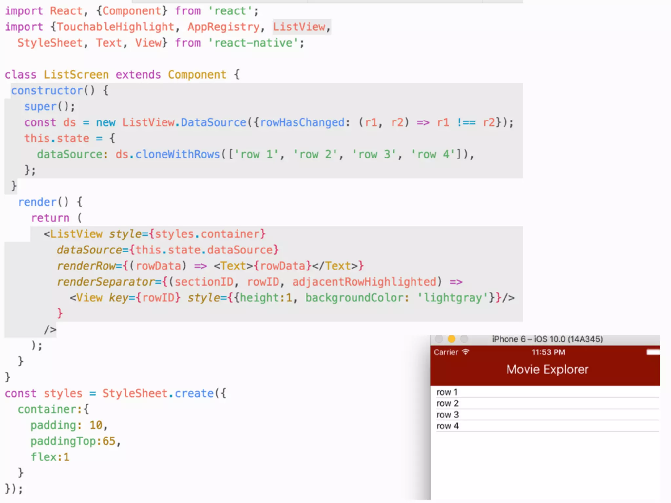This screenshot has height=503, width=671.
Task: Click the gray zoom button of simulator window
Action: (464, 339)
